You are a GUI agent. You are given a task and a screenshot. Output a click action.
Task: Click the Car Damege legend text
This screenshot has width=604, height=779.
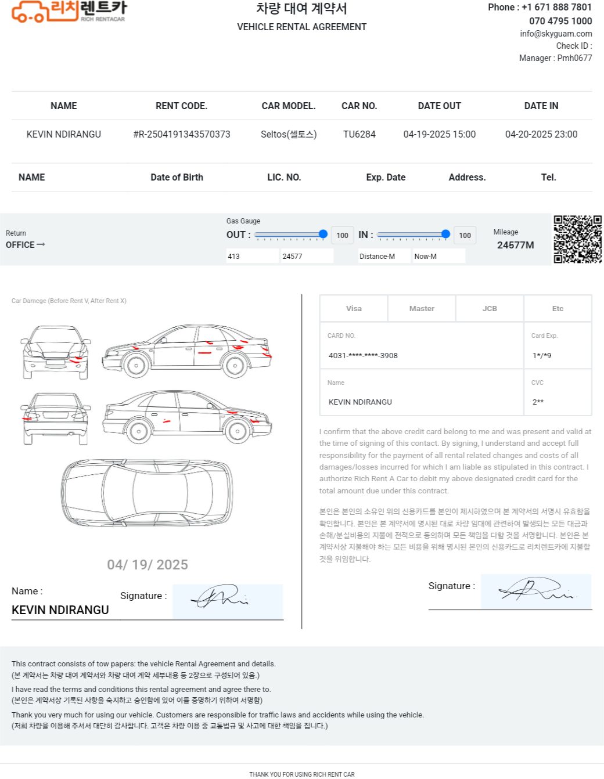(69, 301)
